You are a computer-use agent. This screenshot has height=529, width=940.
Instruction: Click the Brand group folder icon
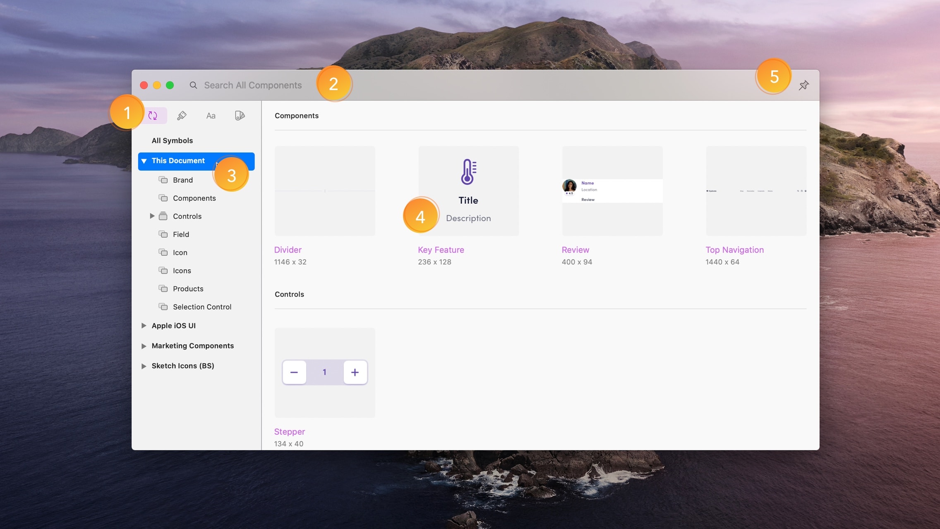point(163,180)
